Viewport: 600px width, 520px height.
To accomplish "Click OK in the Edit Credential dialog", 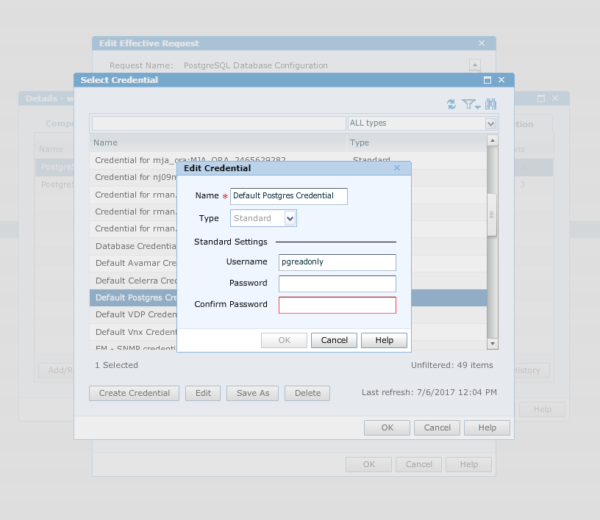I will tap(284, 340).
